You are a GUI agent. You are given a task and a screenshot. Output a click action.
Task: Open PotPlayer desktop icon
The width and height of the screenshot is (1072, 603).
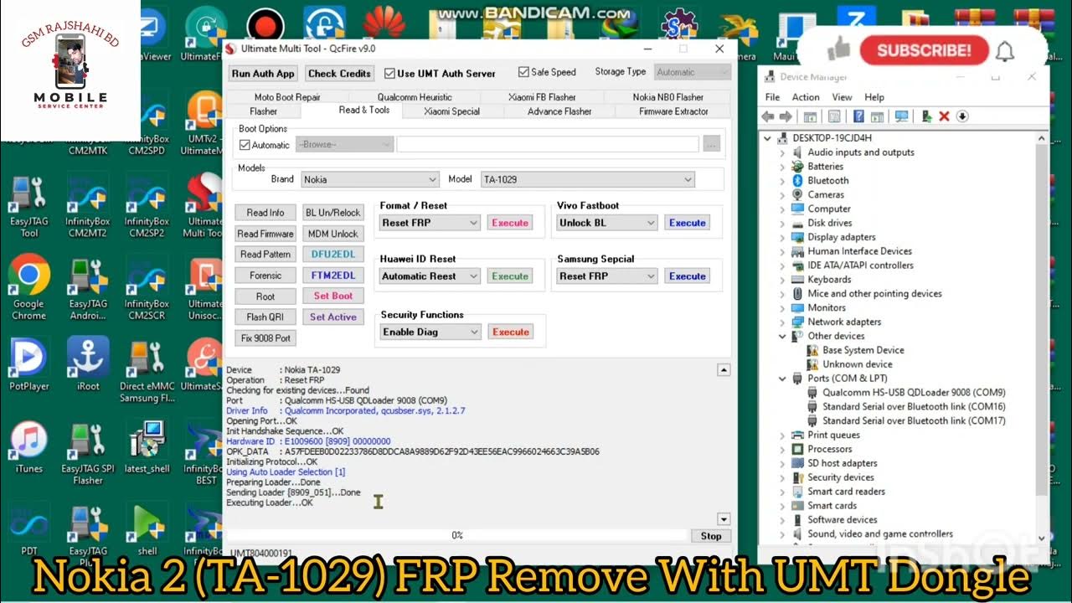[x=29, y=364]
